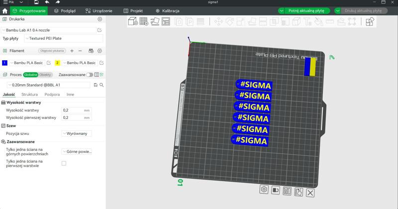Select the Przygotowanie tab

(x=29, y=11)
